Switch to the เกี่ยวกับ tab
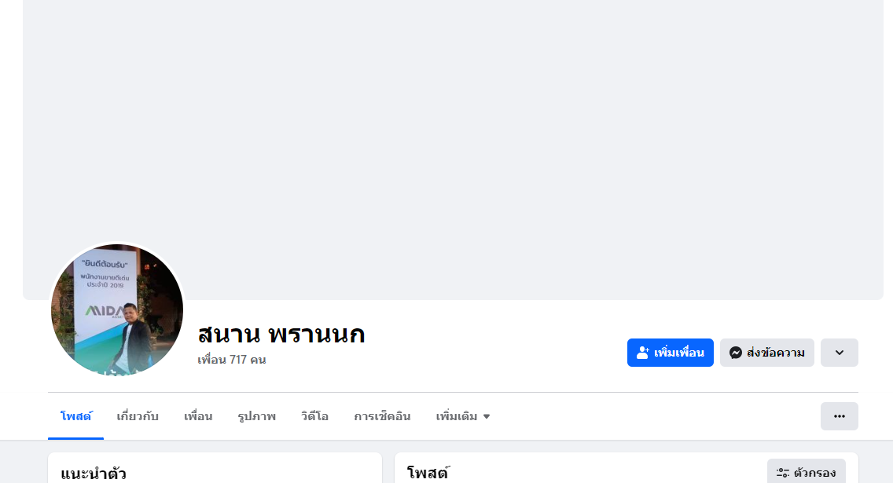Viewport: 893px width, 483px height. coord(138,416)
